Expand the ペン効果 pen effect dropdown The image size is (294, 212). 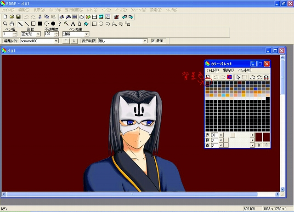[x=86, y=34]
